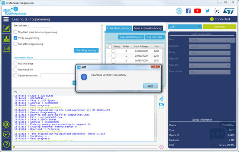Uncheck Verify programming
Screen dimensions: 239x152
(15, 38)
